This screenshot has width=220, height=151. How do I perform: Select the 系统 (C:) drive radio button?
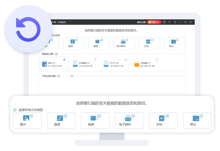coord(64,59)
